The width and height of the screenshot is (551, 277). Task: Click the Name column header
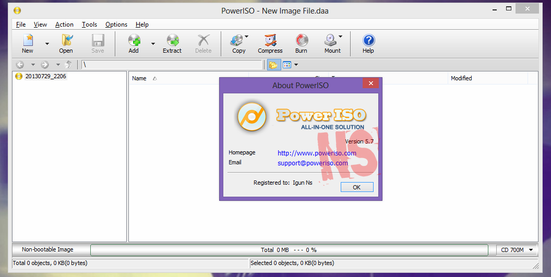(x=139, y=78)
